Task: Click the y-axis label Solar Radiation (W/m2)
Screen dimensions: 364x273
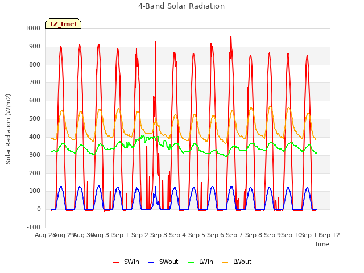Action: pos(8,129)
